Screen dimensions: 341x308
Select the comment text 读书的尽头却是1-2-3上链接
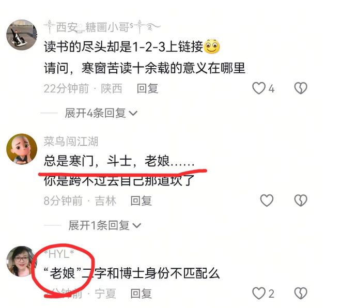(123, 47)
